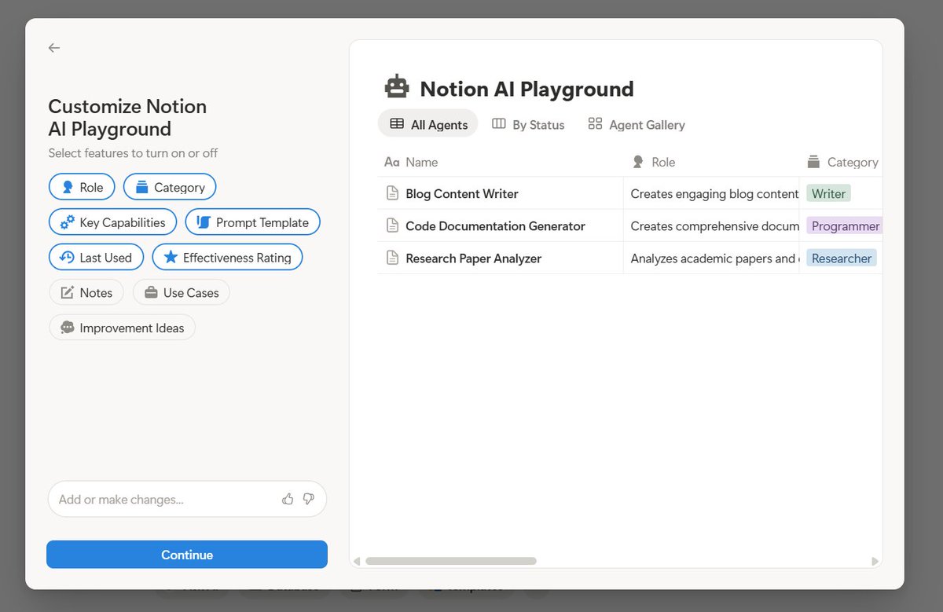Click the horizontal scrollbar thumb in preview

pyautogui.click(x=451, y=562)
